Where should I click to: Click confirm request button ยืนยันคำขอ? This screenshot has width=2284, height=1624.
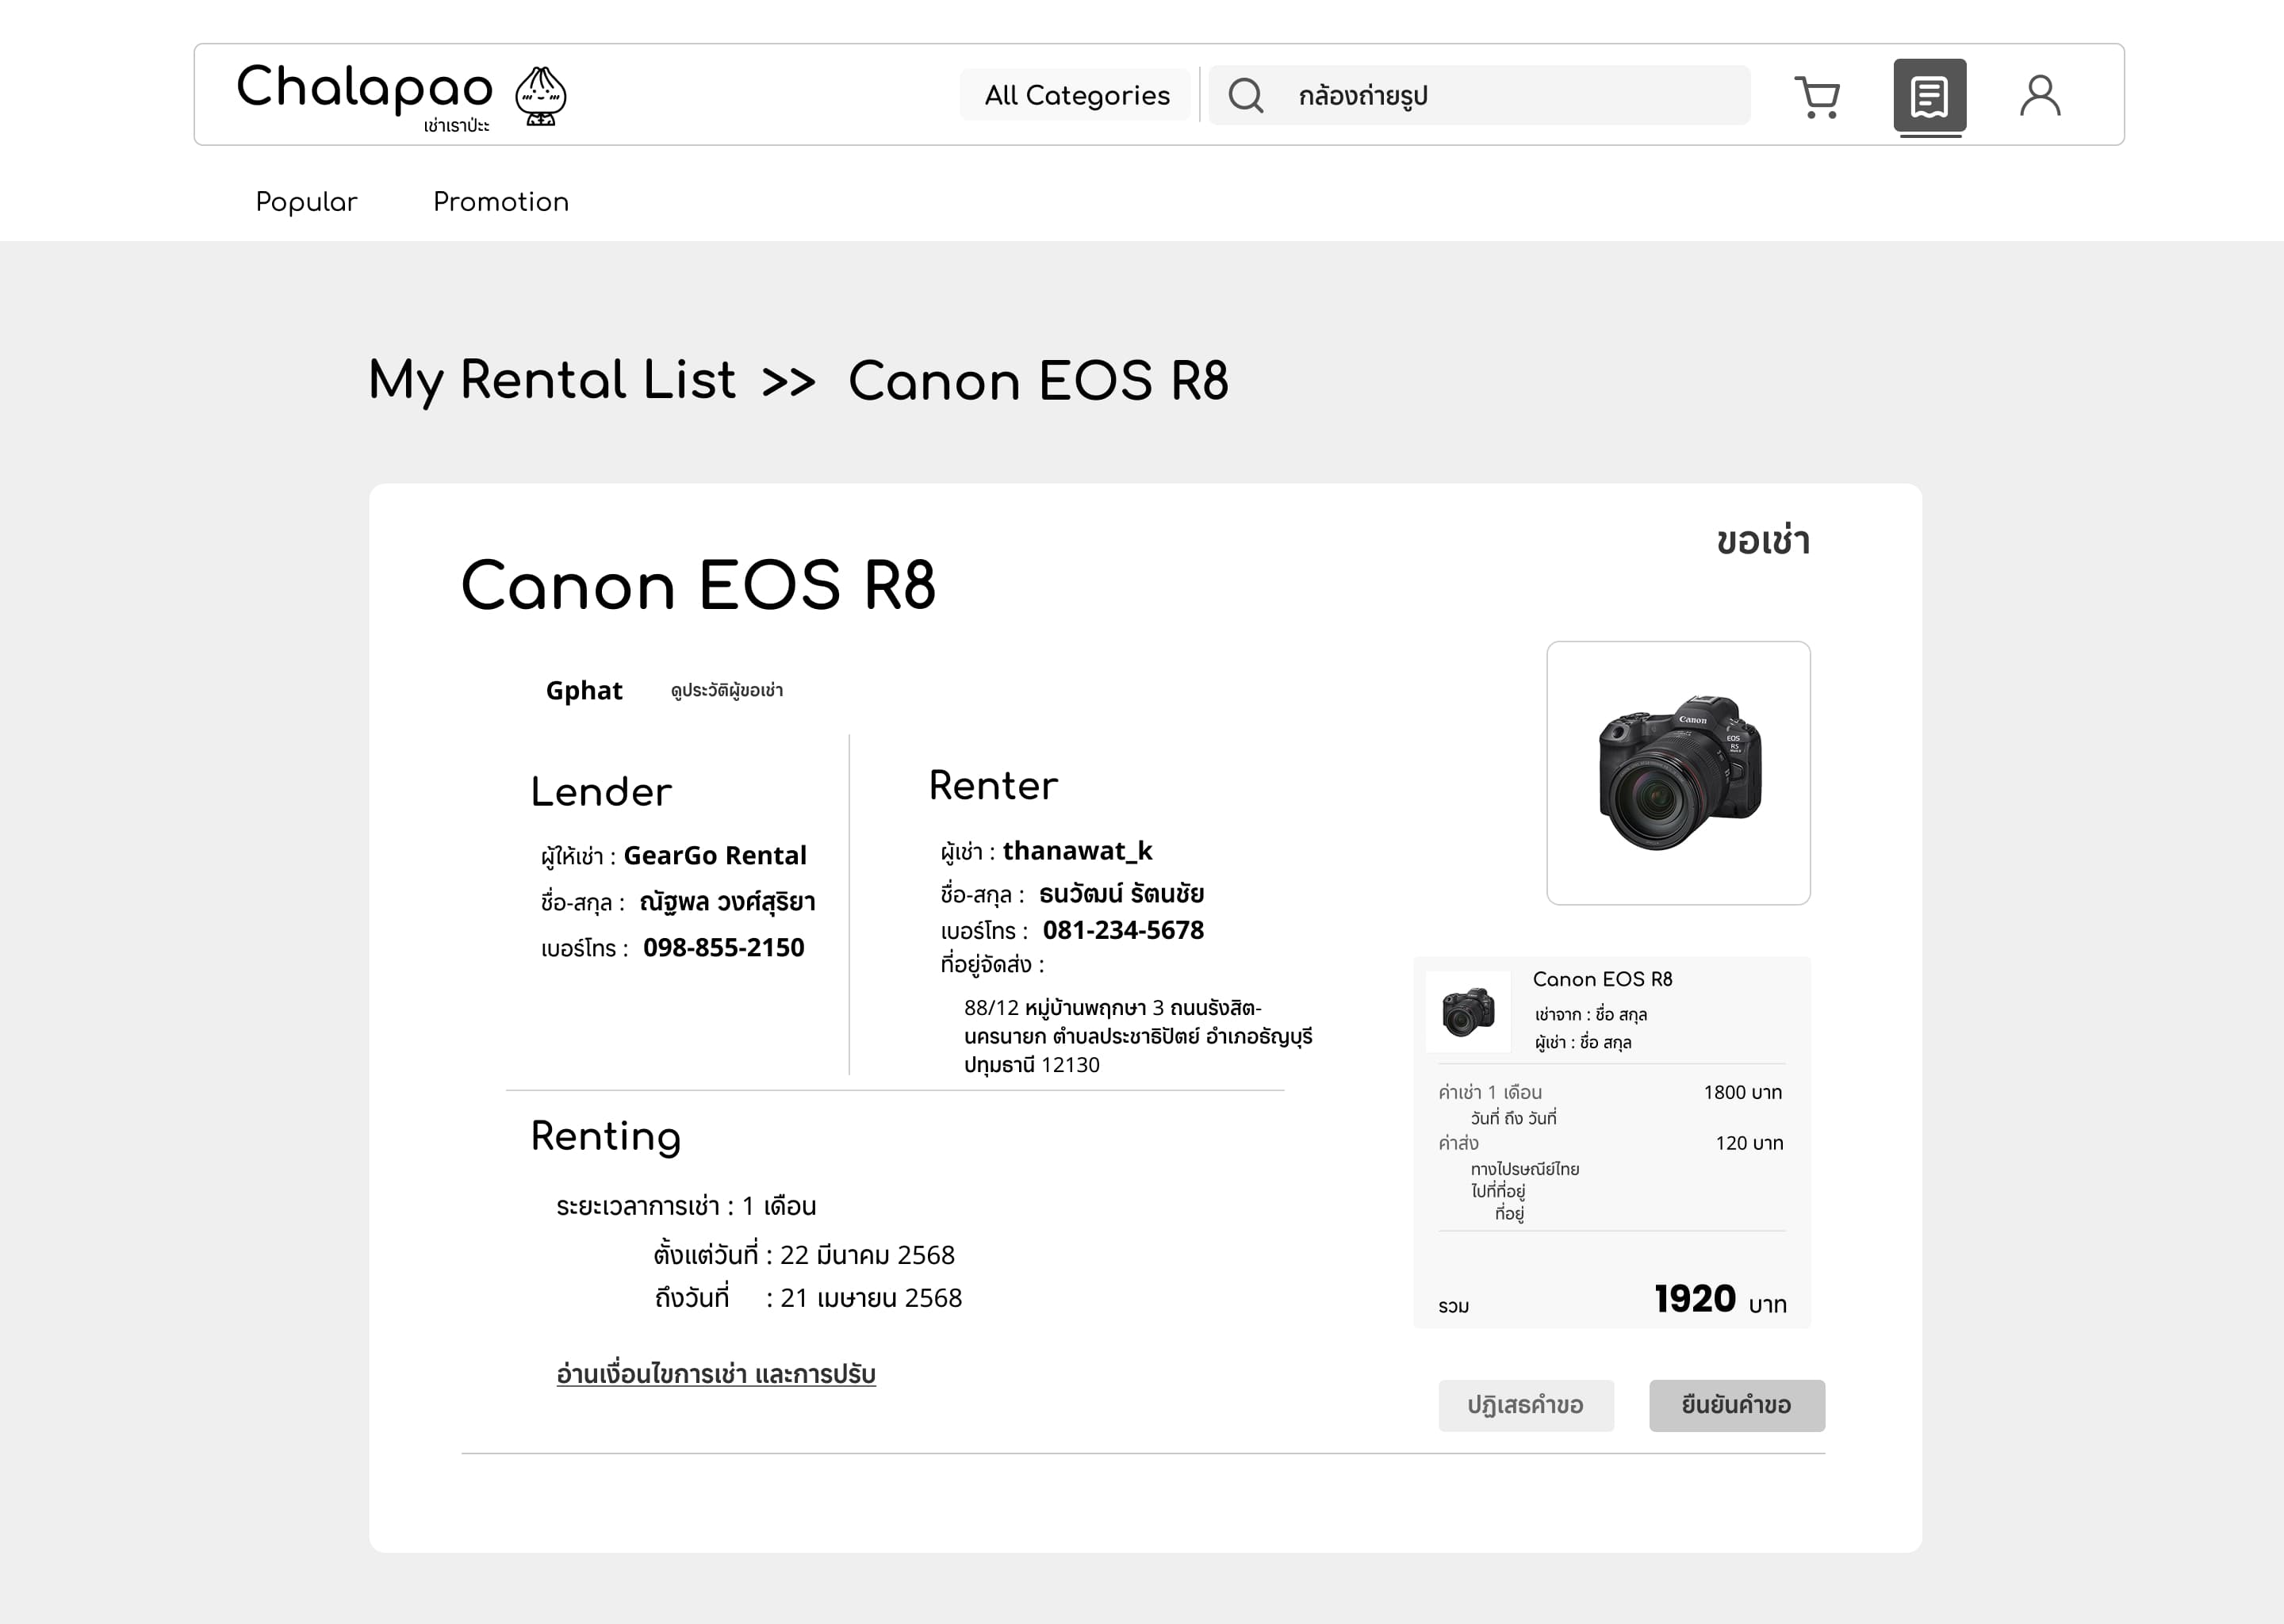tap(1737, 1405)
